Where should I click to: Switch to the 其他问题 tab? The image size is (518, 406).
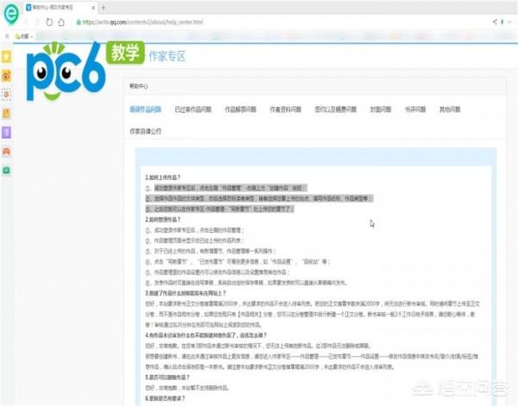click(x=450, y=109)
